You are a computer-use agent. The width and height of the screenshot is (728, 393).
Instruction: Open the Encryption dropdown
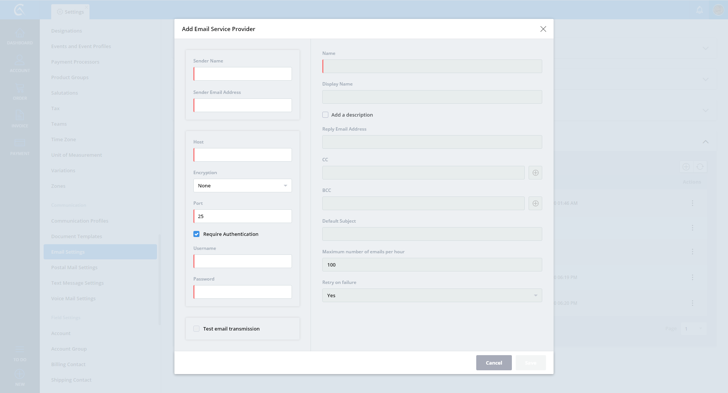242,186
